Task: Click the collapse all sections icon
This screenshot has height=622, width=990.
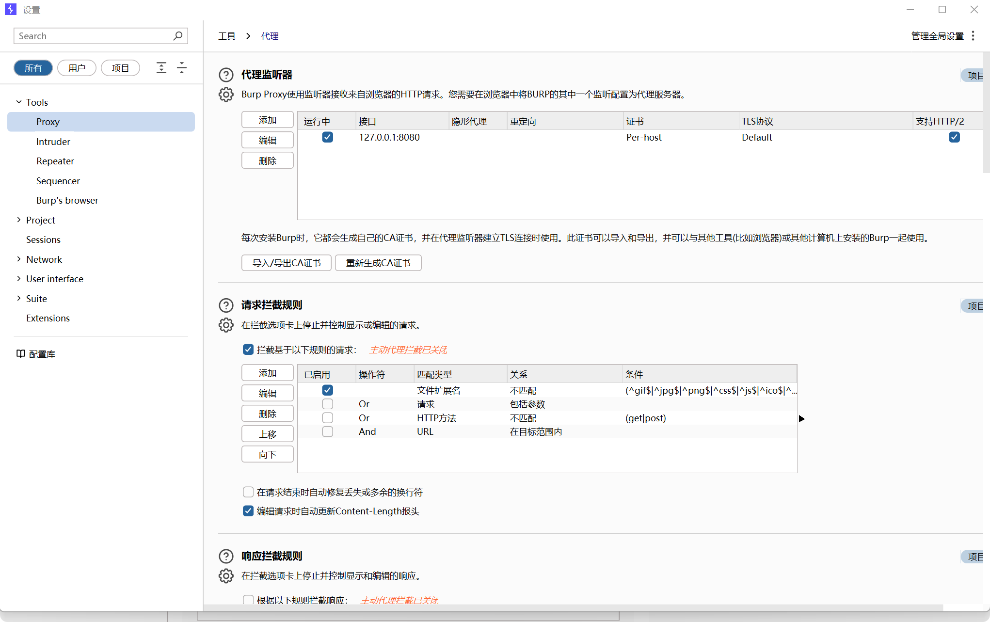Action: [x=182, y=68]
